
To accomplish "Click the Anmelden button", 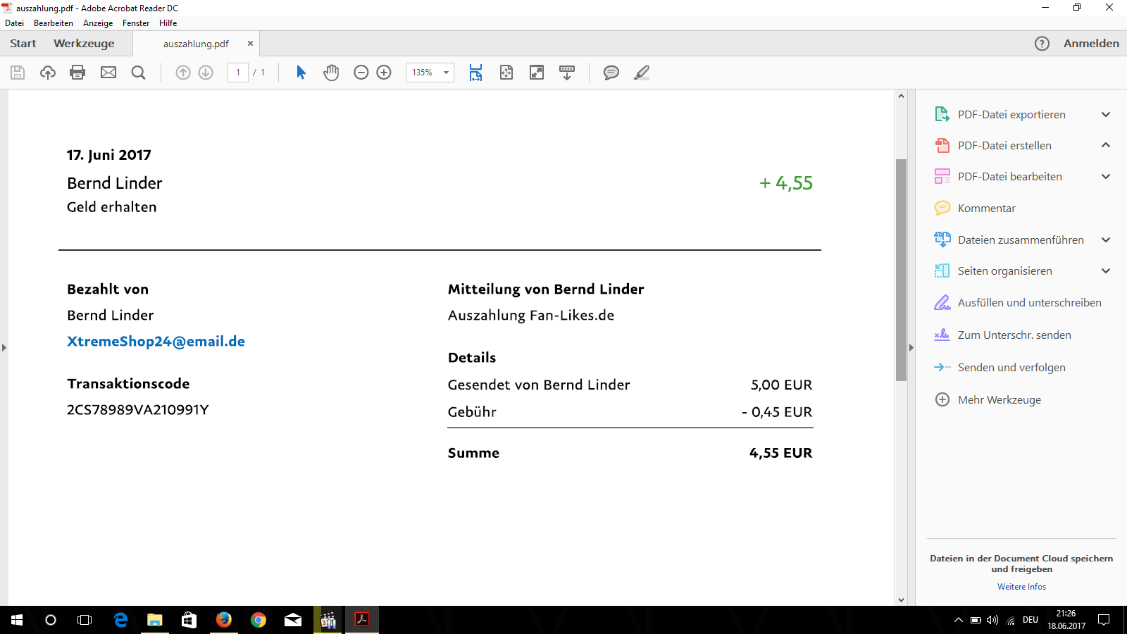I will [1091, 44].
